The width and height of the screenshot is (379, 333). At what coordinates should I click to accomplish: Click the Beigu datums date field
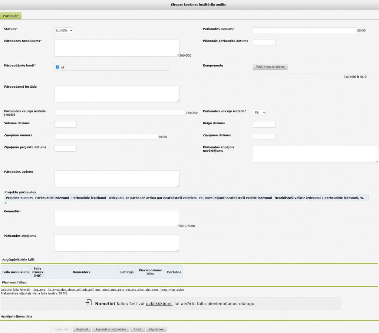point(264,125)
